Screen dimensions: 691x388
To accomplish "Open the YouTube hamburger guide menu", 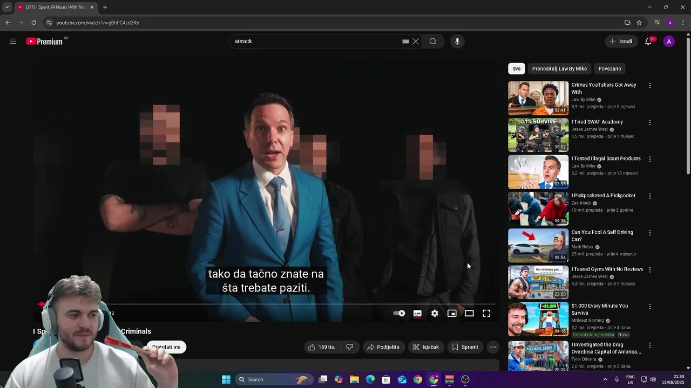I will pyautogui.click(x=13, y=41).
